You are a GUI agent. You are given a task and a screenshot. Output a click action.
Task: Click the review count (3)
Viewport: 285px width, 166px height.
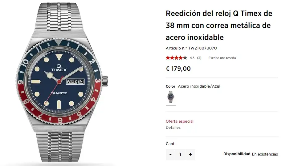point(199,58)
